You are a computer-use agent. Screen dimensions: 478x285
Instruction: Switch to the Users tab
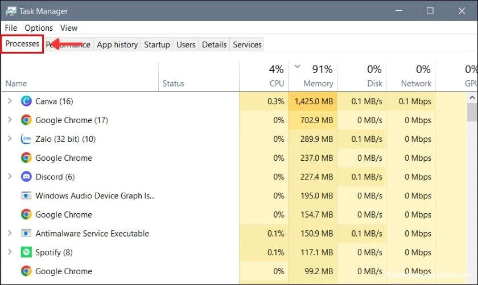coord(186,44)
